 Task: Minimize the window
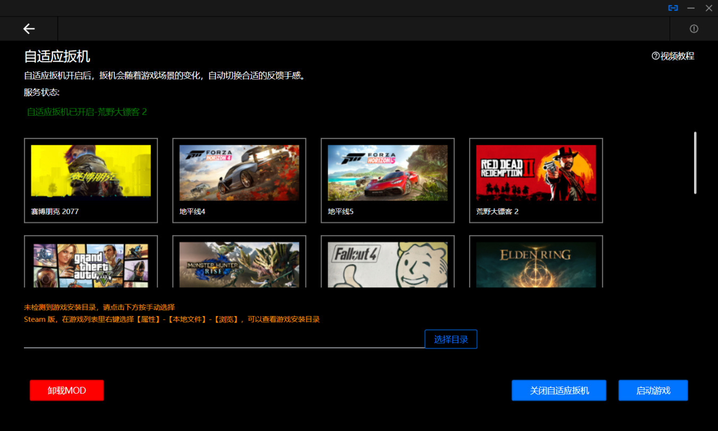[691, 8]
